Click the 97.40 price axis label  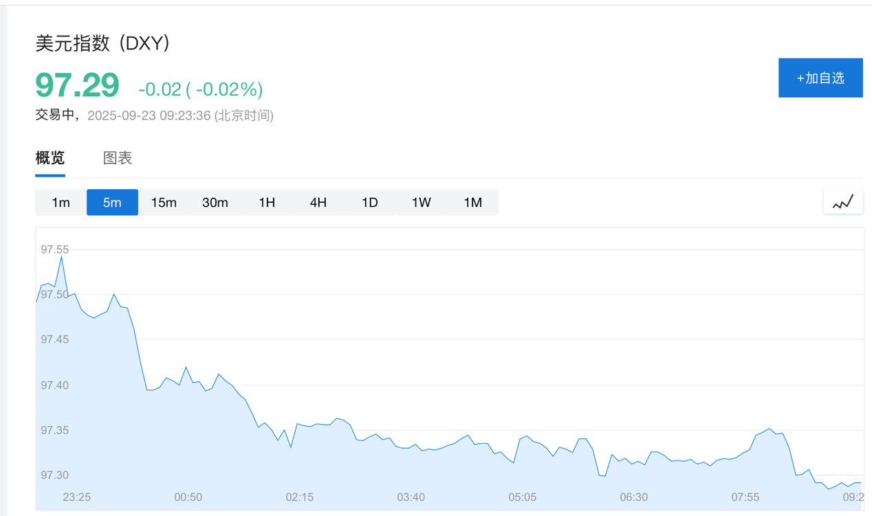(54, 385)
